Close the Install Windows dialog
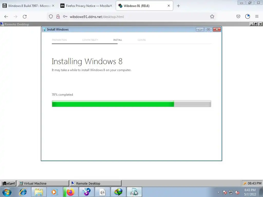 coord(217,29)
